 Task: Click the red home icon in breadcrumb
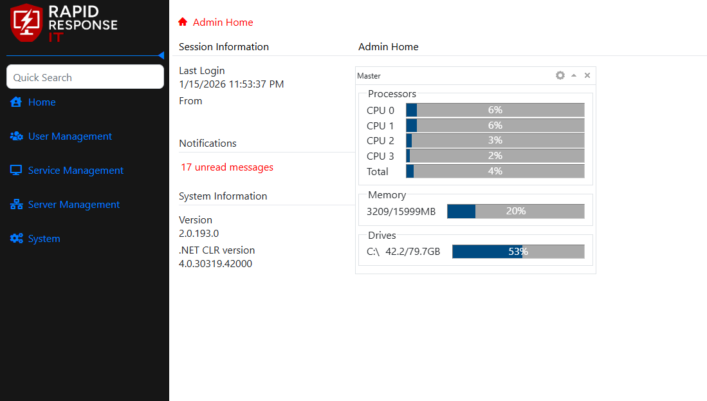pos(183,22)
